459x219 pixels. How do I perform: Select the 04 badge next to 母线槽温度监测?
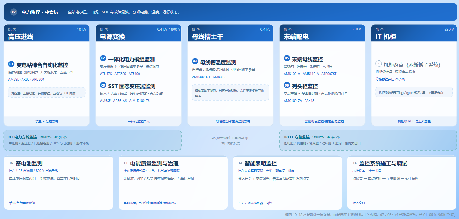(195, 61)
